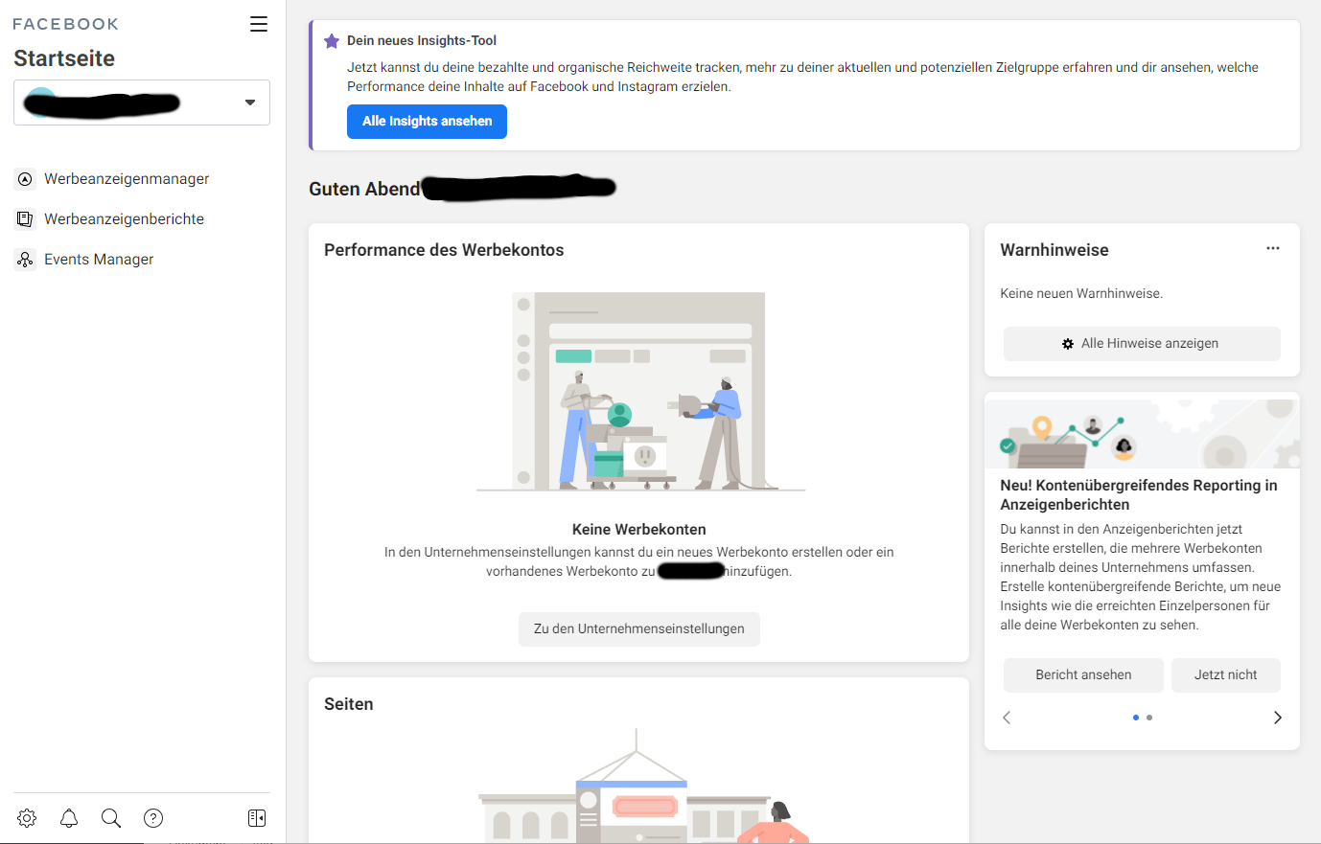Click the Startseite heading
The width and height of the screenshot is (1321, 844).
pos(64,58)
